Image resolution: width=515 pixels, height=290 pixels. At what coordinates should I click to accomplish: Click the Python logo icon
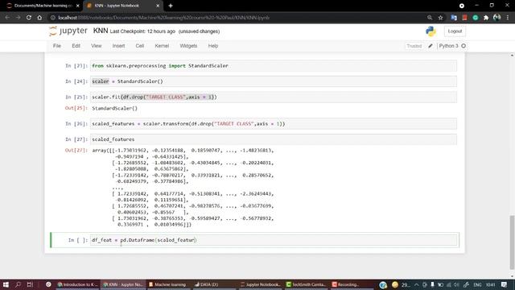click(431, 31)
